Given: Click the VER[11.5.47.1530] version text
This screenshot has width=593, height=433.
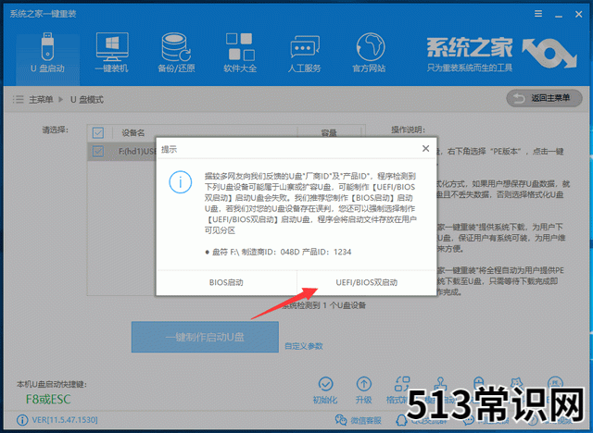Looking at the screenshot, I should (65, 420).
